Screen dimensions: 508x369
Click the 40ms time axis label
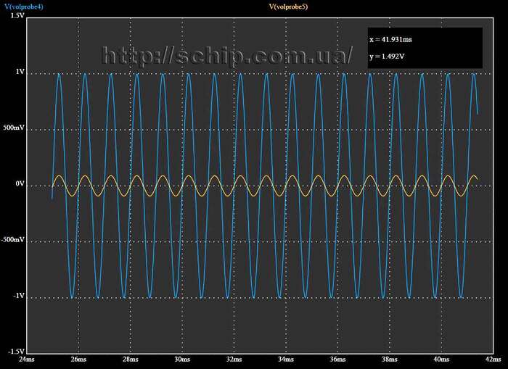(x=441, y=359)
